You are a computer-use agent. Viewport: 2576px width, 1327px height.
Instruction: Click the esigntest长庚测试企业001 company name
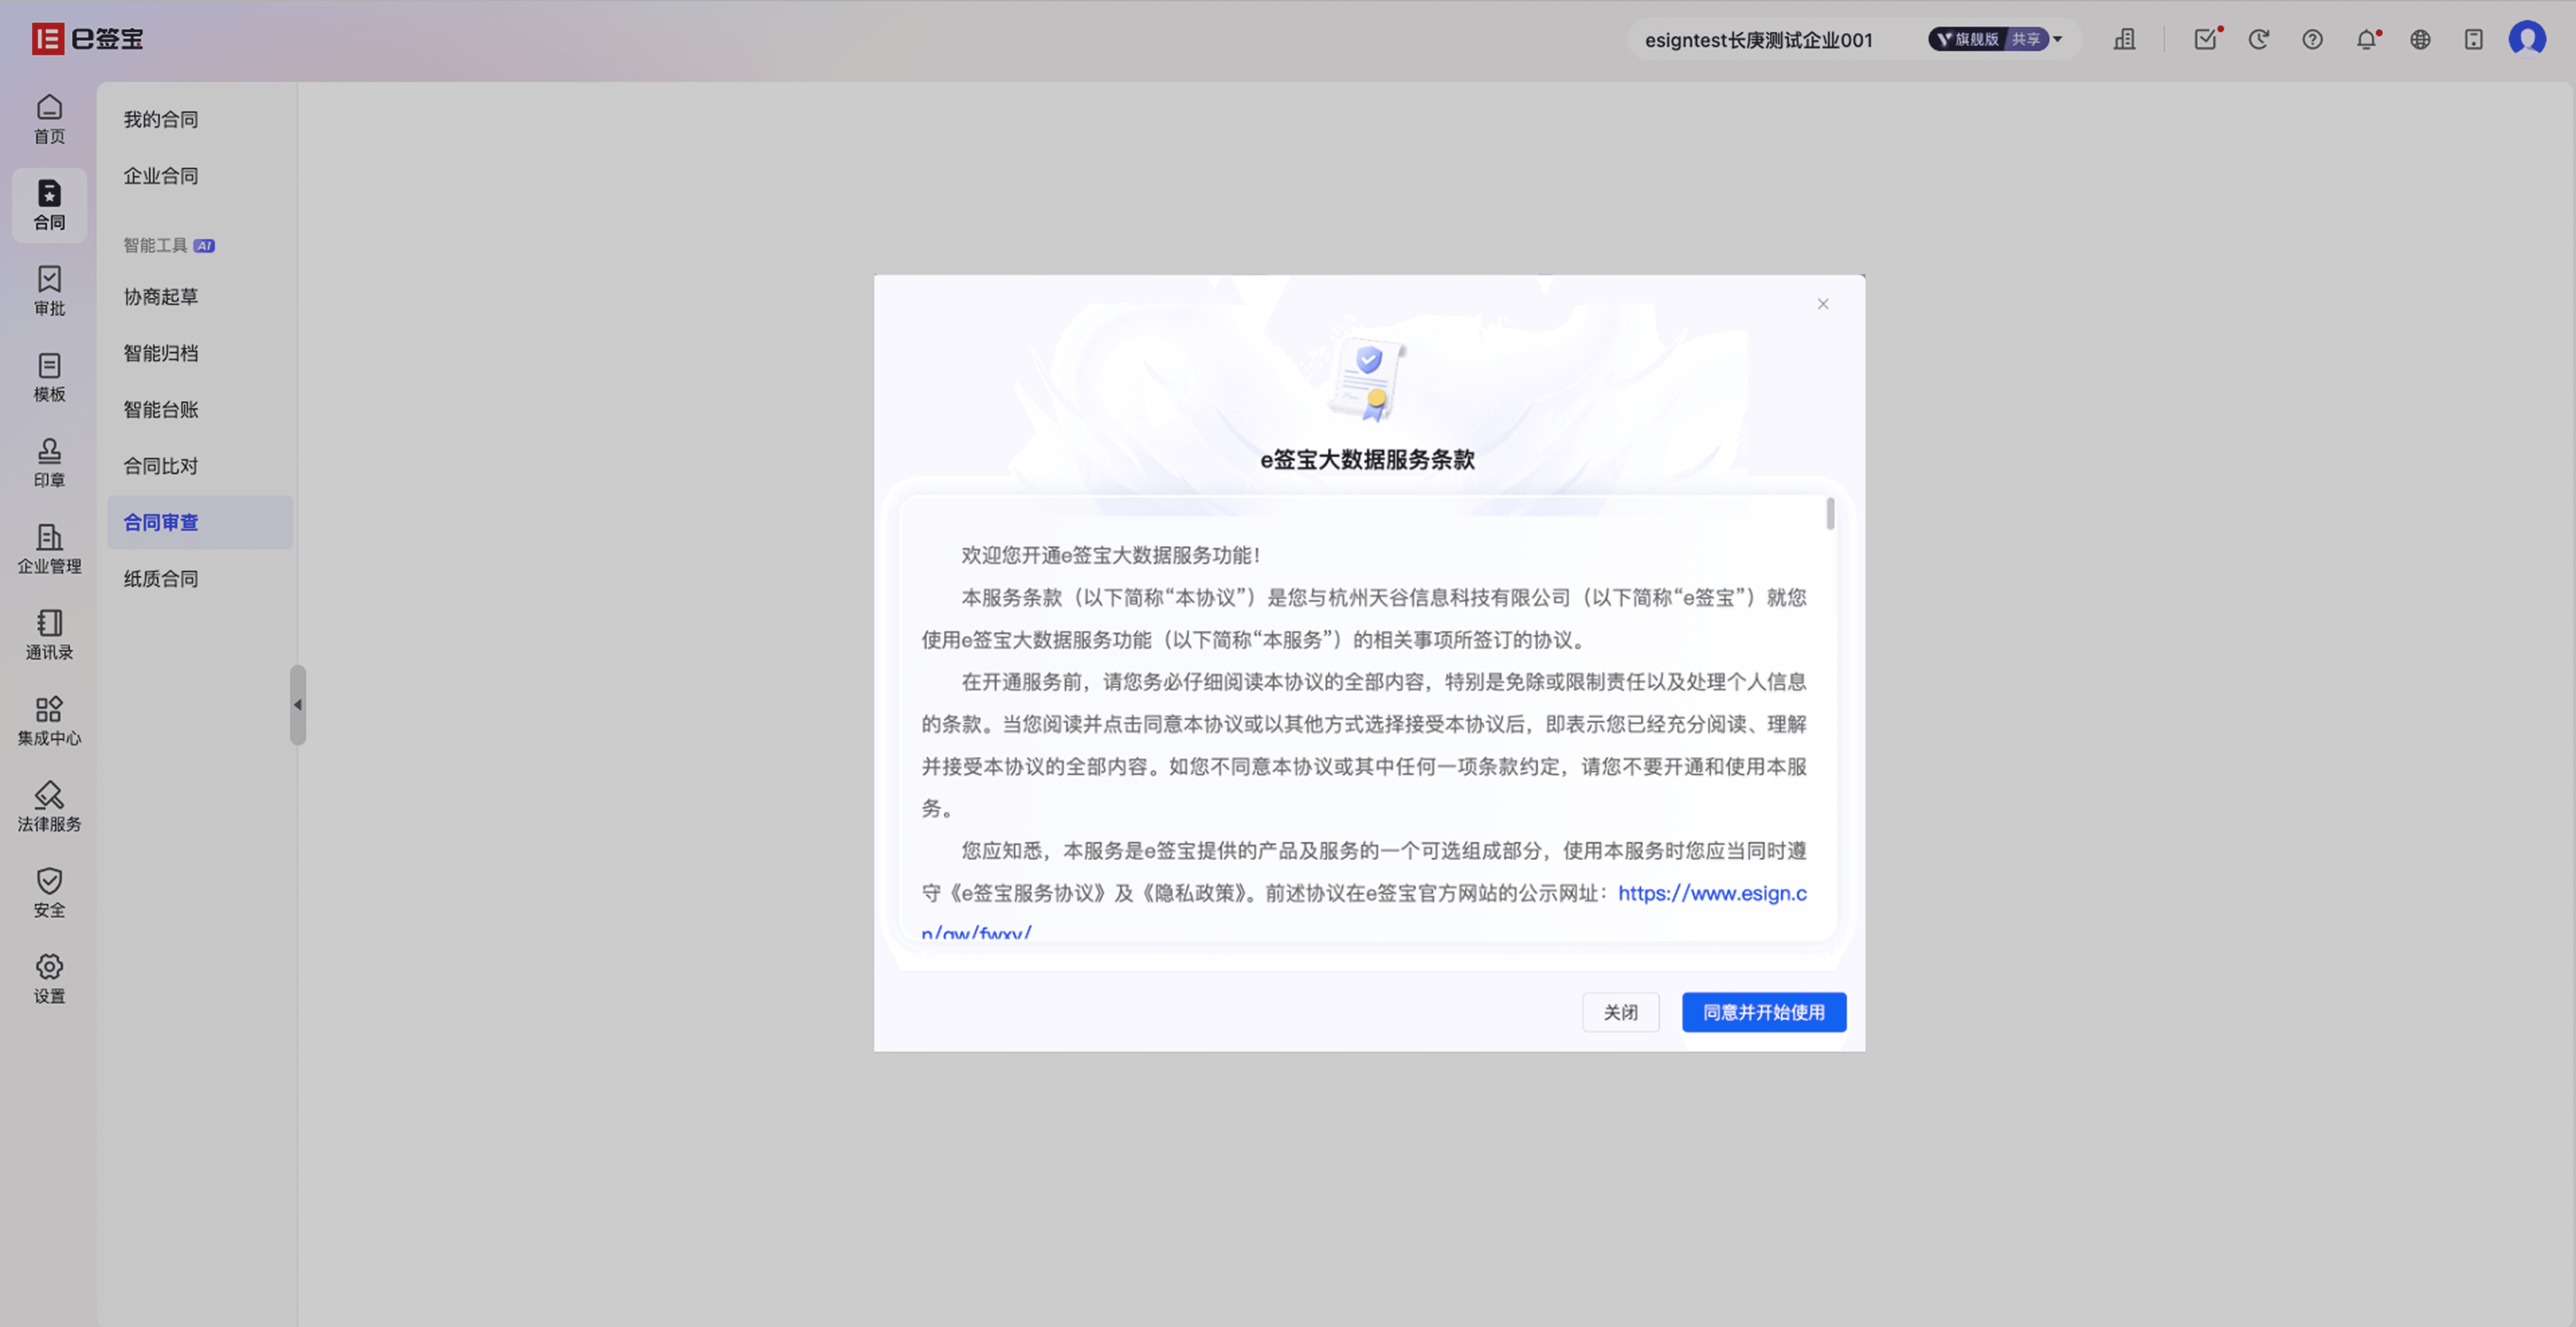point(1759,40)
